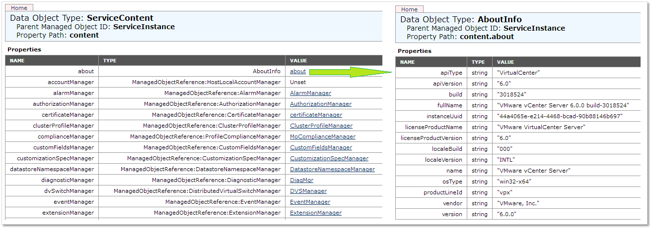The width and height of the screenshot is (652, 229).
Task: Click the customizationSpecManager name cell
Action: click(52, 158)
